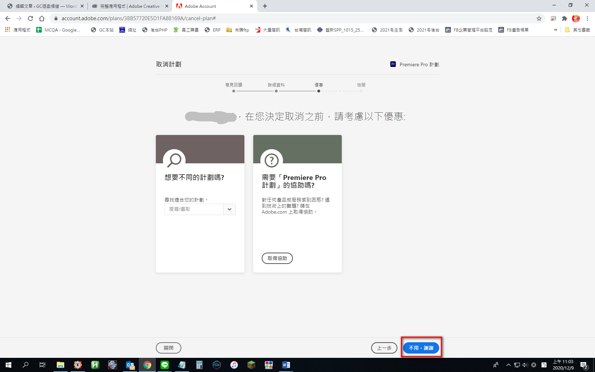The width and height of the screenshot is (595, 372).
Task: Open LINE app from the taskbar
Action: coord(165,365)
